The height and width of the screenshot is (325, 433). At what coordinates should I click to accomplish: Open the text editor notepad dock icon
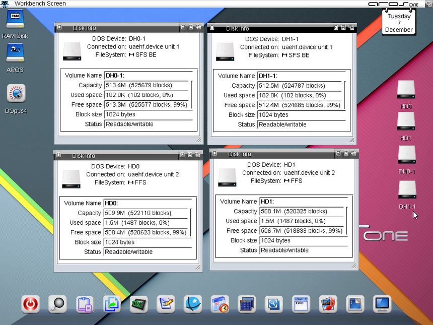(x=166, y=304)
